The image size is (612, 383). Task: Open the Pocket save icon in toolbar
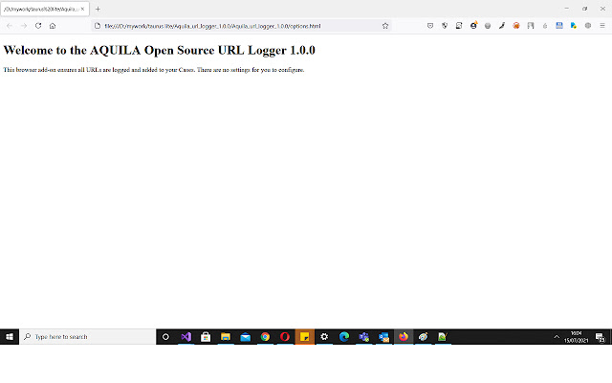coord(430,26)
